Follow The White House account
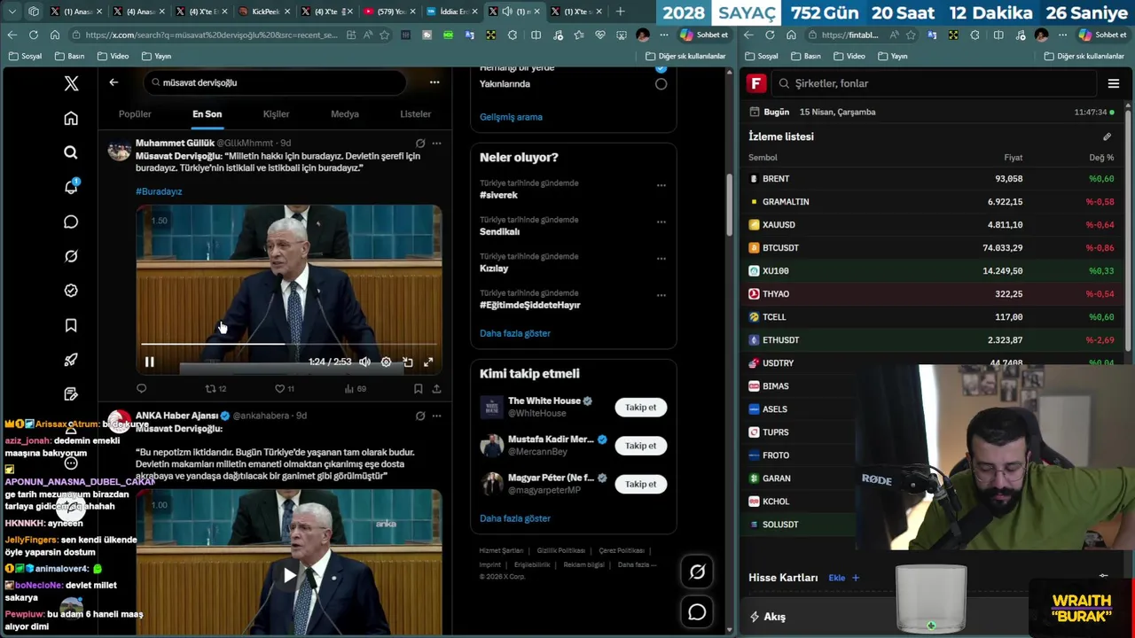Viewport: 1135px width, 638px height. pyautogui.click(x=640, y=408)
